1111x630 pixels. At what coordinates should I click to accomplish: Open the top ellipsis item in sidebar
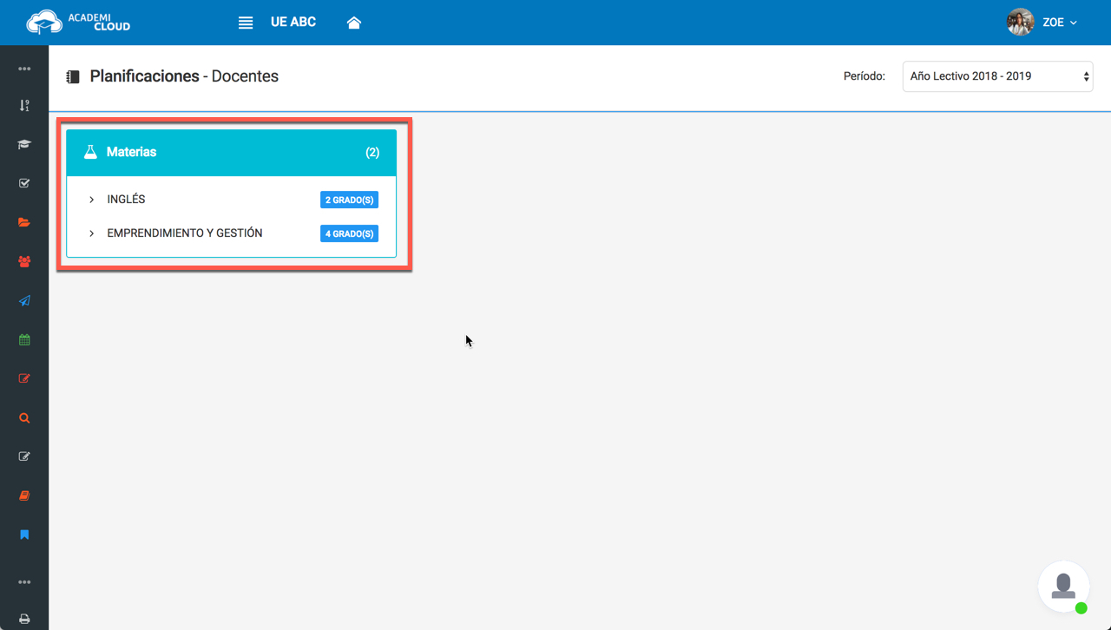pyautogui.click(x=24, y=69)
